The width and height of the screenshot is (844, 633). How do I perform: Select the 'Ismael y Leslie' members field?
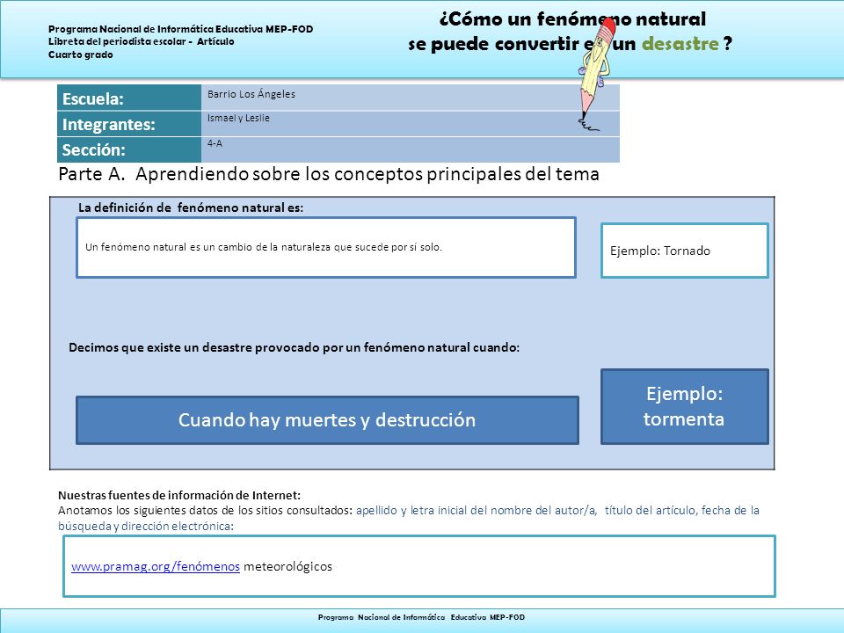(x=411, y=124)
